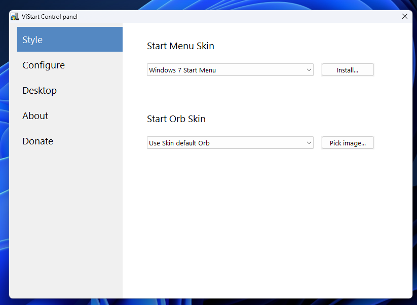Click the 'Start Menu Skin' heading

[180, 46]
